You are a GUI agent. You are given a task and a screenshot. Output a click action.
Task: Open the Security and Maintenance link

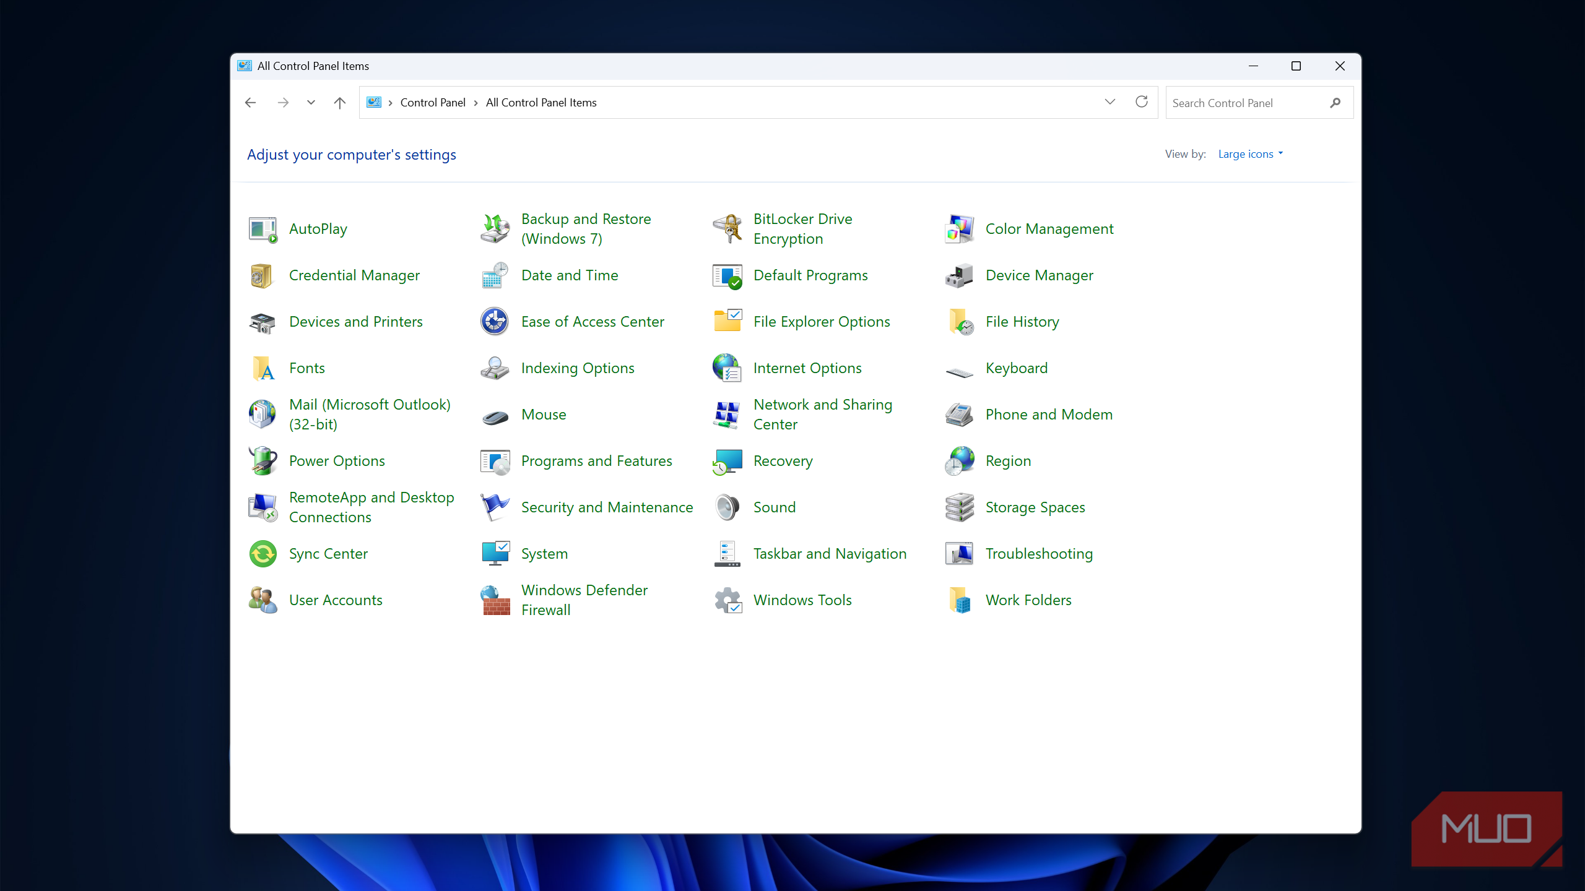point(607,507)
